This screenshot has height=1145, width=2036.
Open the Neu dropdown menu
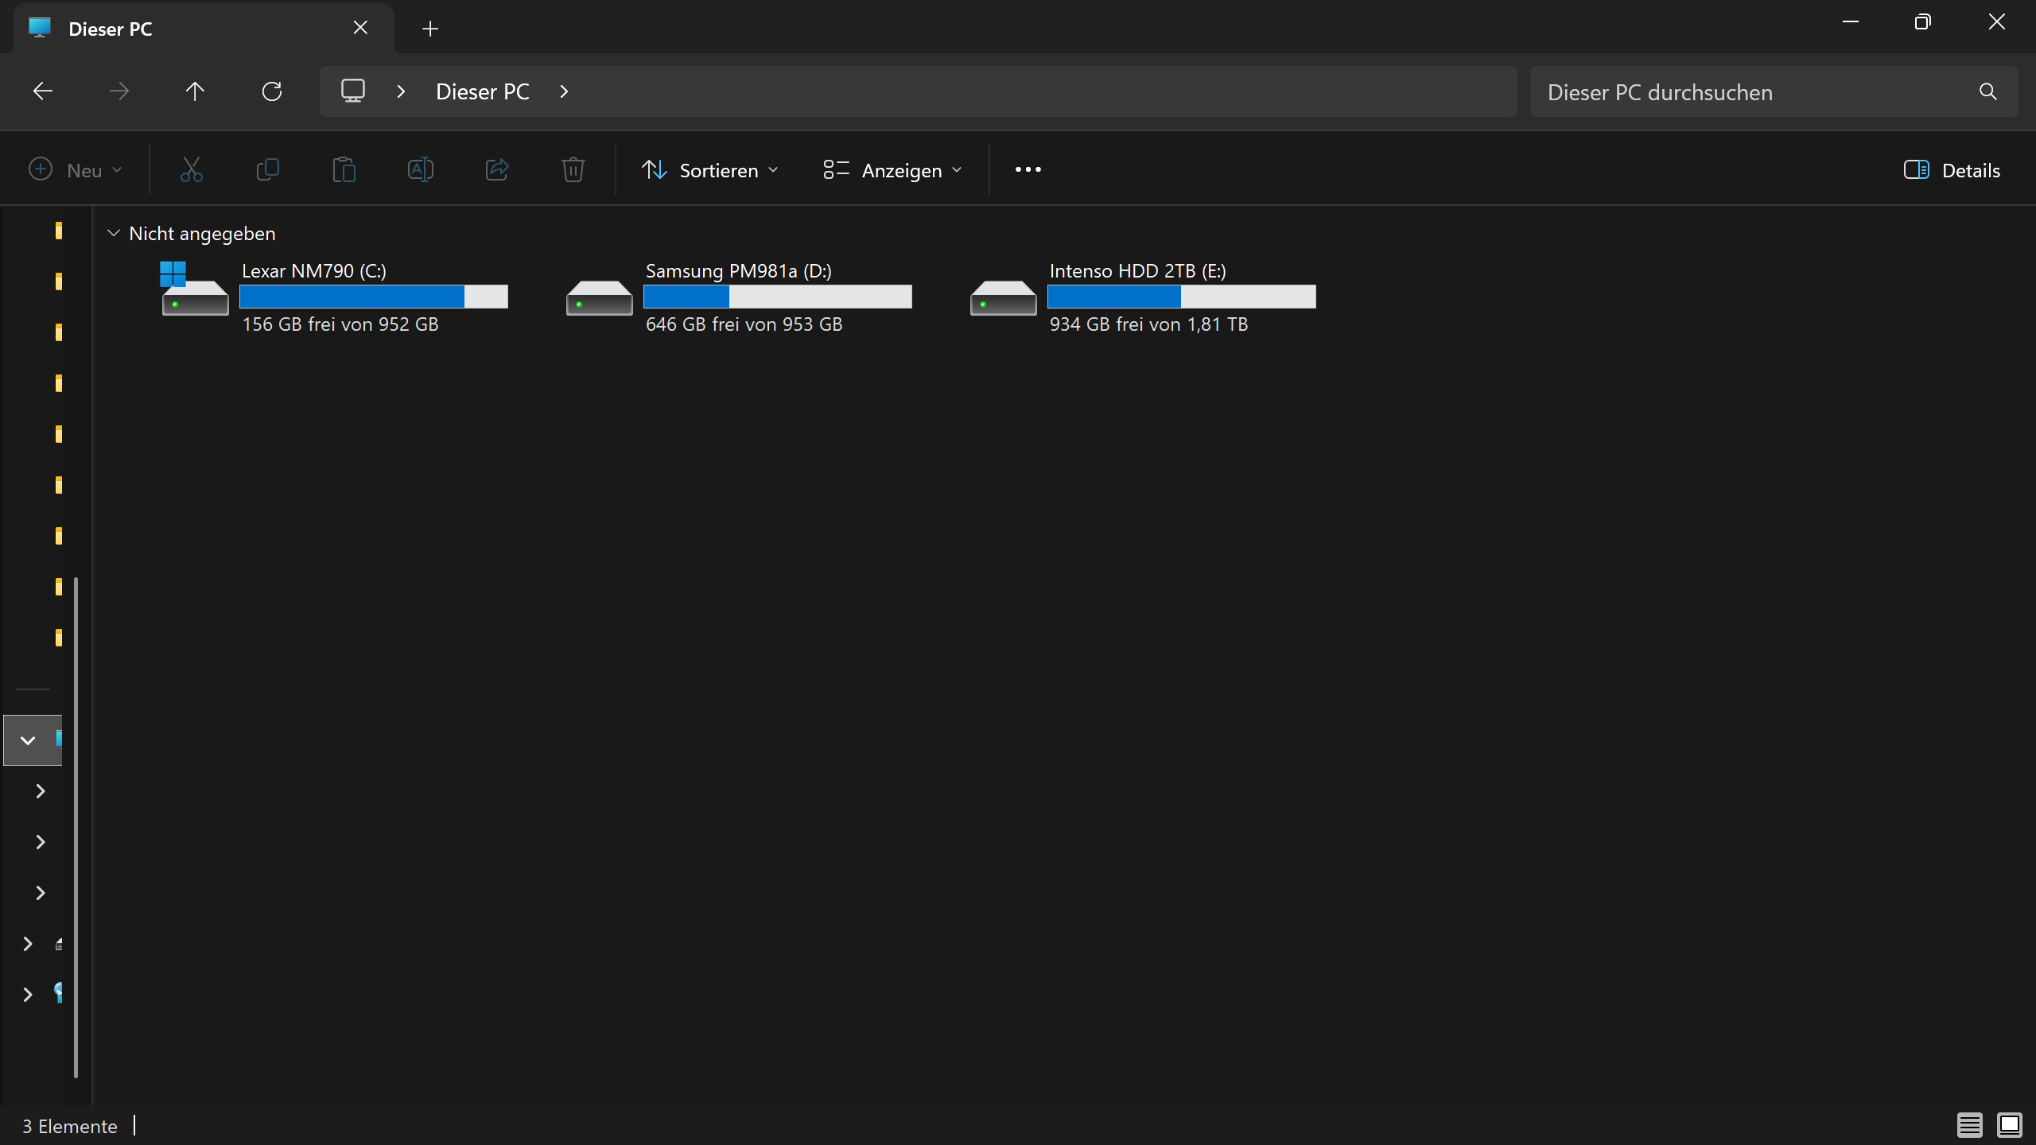[x=75, y=170]
